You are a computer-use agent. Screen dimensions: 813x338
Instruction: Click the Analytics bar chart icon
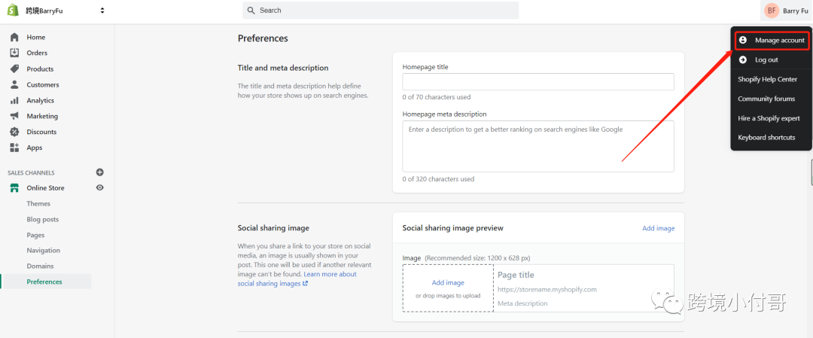pyautogui.click(x=14, y=100)
